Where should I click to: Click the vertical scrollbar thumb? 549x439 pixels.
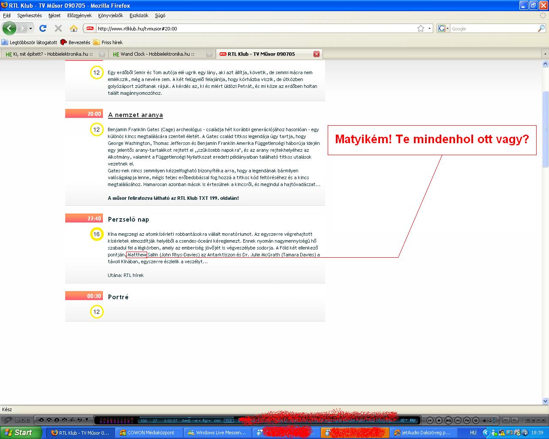(546, 129)
